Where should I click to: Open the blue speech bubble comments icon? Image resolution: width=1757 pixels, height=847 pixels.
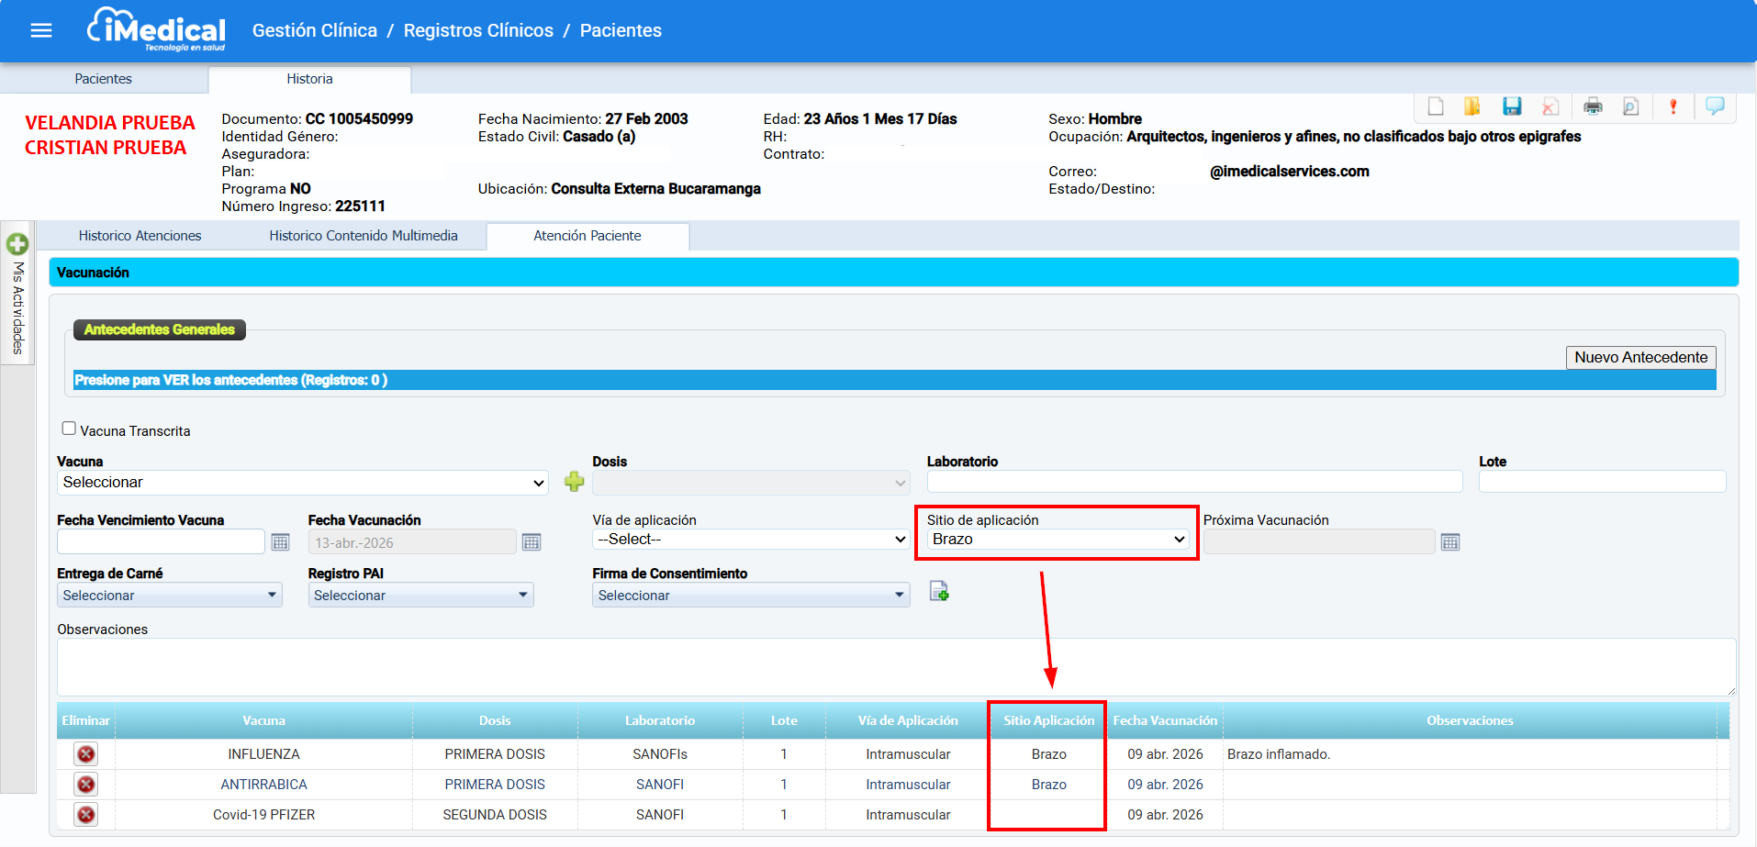1714,106
